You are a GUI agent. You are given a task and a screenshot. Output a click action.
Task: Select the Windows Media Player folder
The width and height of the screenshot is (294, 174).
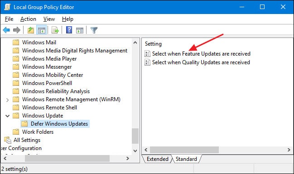(49, 59)
